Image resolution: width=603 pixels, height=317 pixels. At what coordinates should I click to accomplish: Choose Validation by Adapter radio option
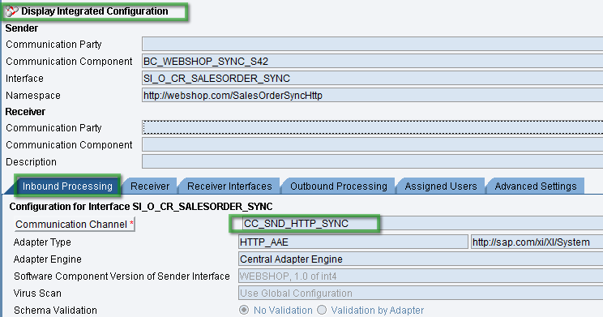pos(322,310)
